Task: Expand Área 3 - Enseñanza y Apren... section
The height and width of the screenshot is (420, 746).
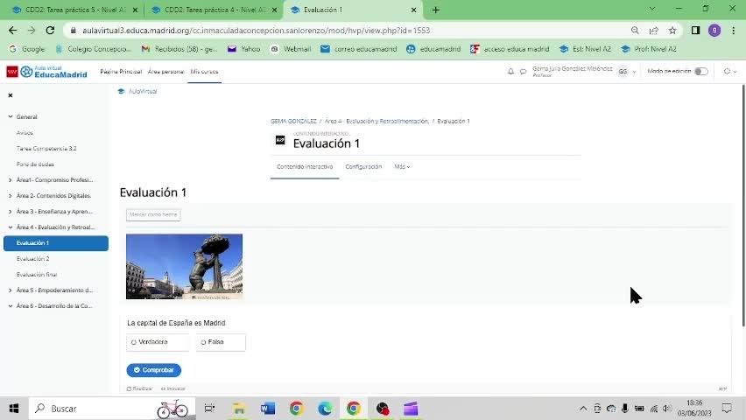Action: click(11, 212)
